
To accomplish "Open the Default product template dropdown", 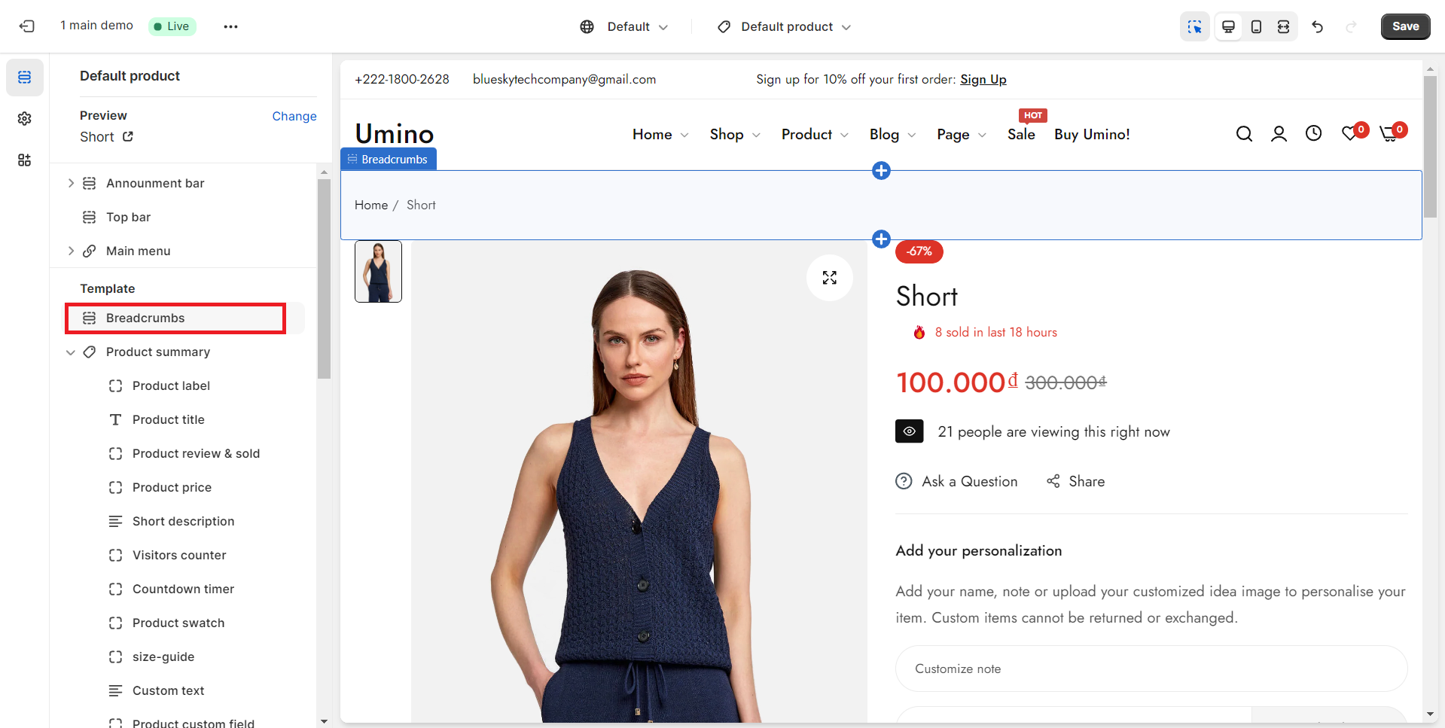I will point(785,27).
